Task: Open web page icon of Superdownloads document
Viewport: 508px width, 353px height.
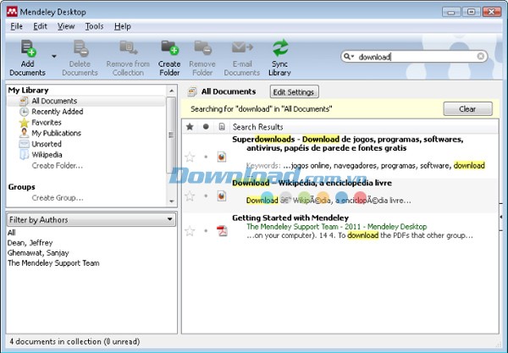Action: click(222, 157)
